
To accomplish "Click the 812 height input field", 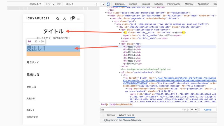I will click(59, 4).
